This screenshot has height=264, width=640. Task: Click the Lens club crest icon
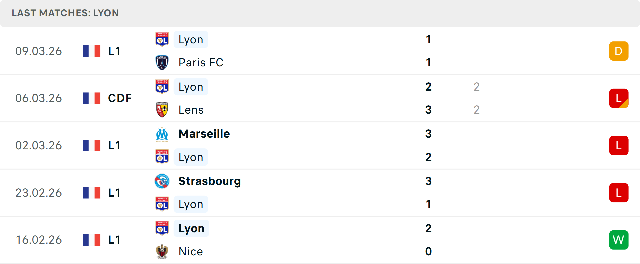pyautogui.click(x=162, y=110)
